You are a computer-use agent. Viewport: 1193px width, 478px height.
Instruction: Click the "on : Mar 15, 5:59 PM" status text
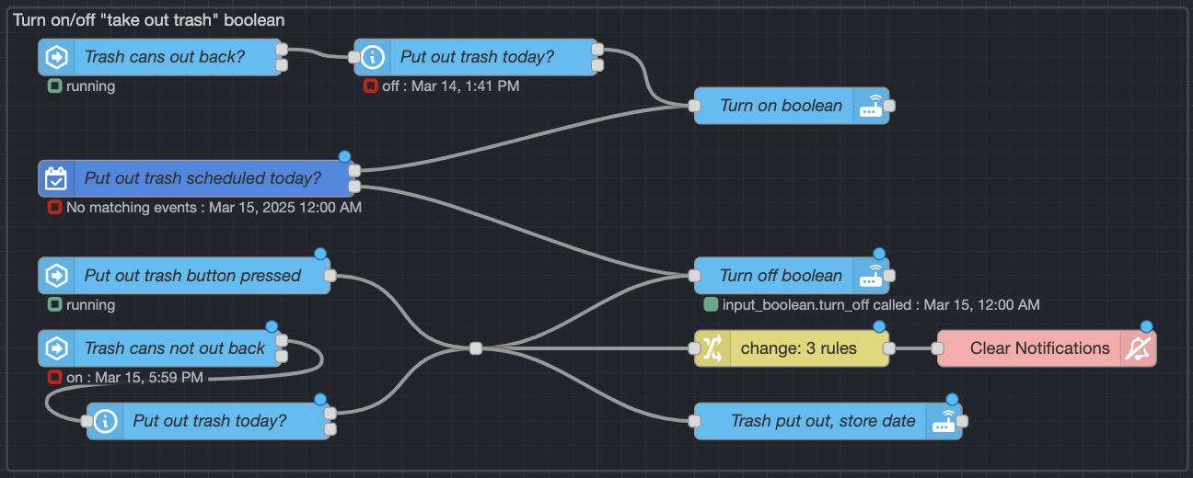135,378
